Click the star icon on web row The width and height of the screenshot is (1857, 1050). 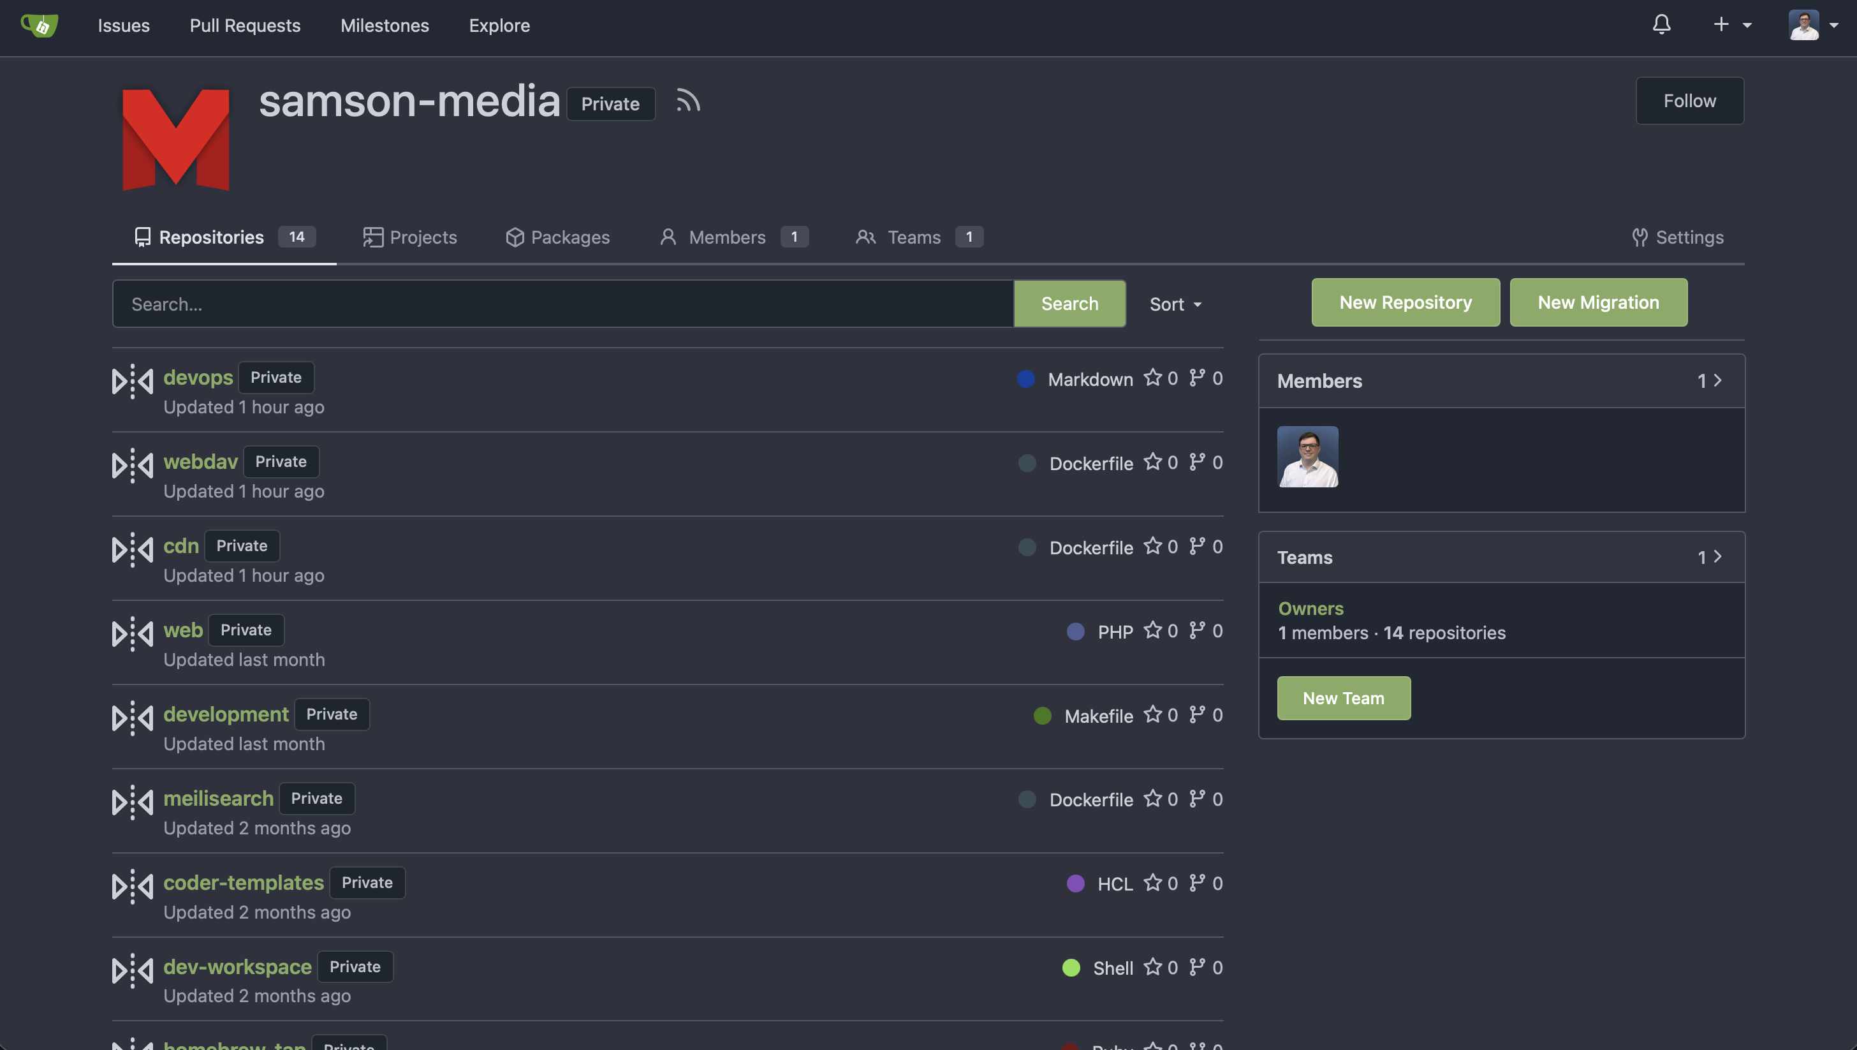pyautogui.click(x=1153, y=631)
